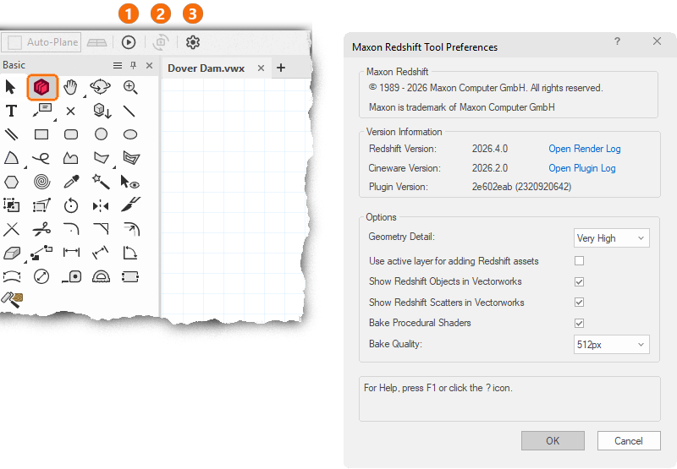Pick the Split knife tool
The image size is (677, 469).
(131, 205)
